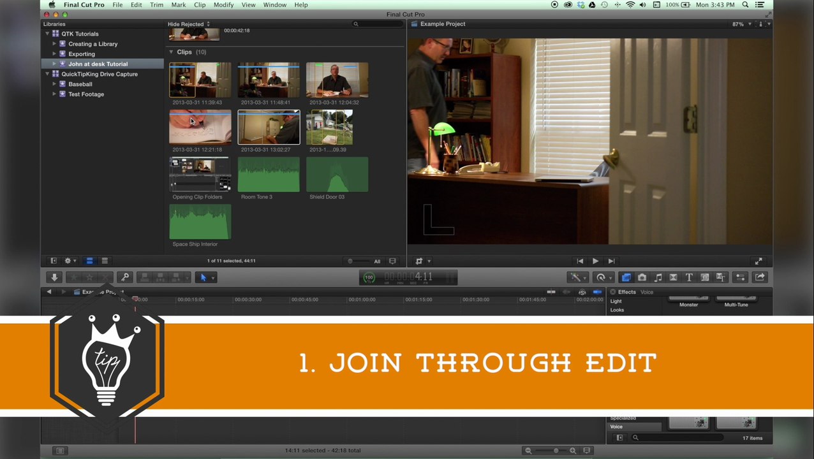This screenshot has height=459, width=814.
Task: Expand the Test Footage event
Action: [x=55, y=94]
